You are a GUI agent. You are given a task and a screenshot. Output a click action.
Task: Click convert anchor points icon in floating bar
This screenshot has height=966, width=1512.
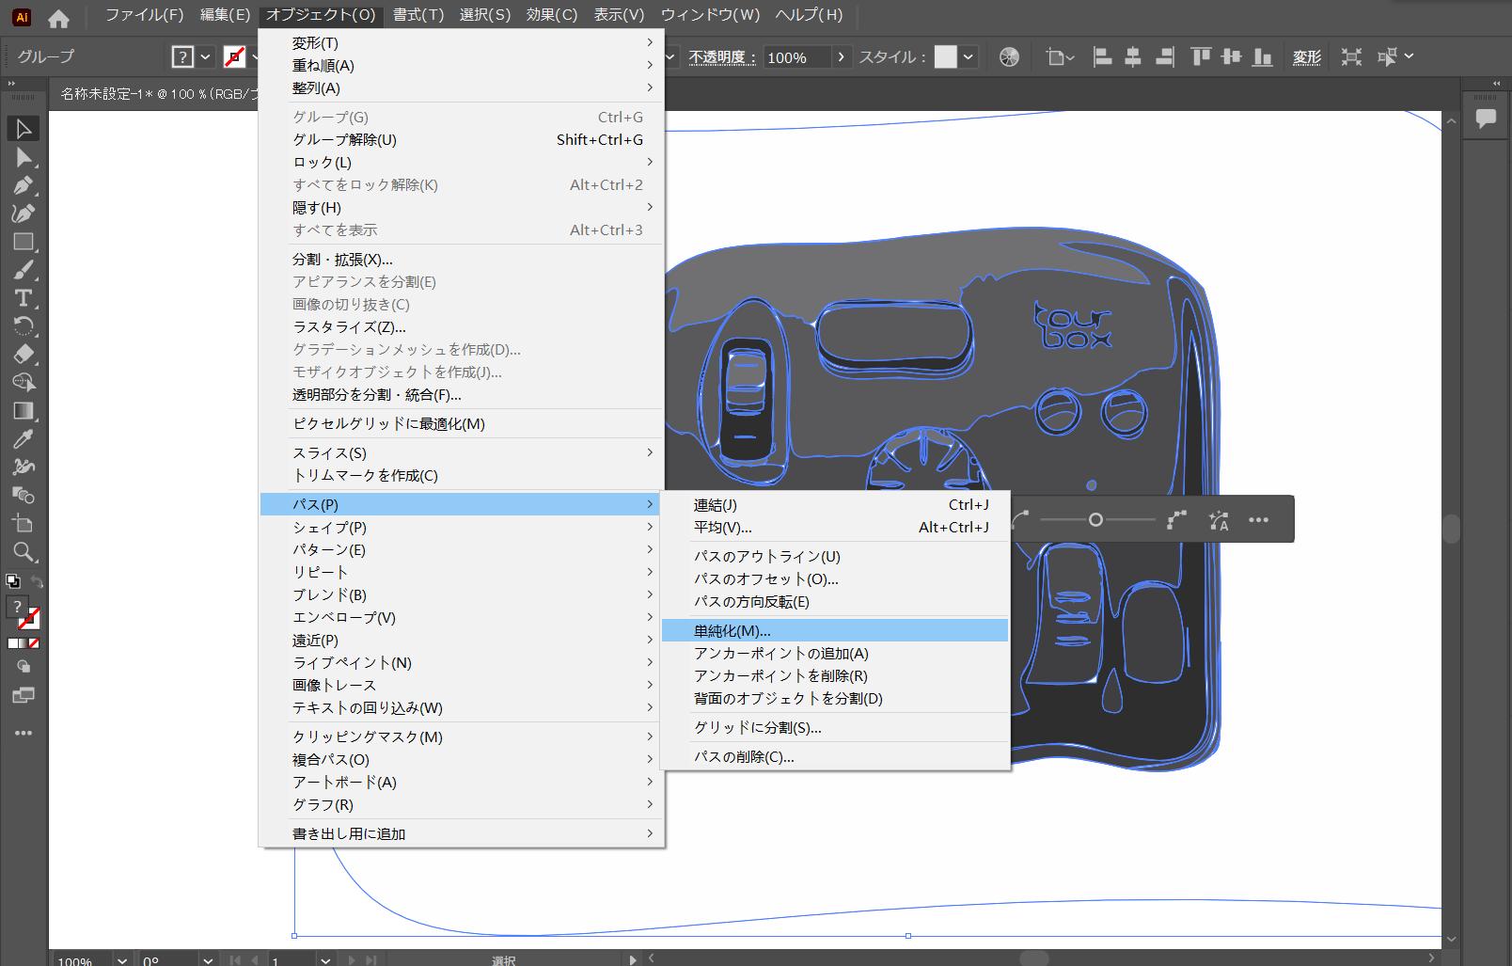[x=1176, y=519]
